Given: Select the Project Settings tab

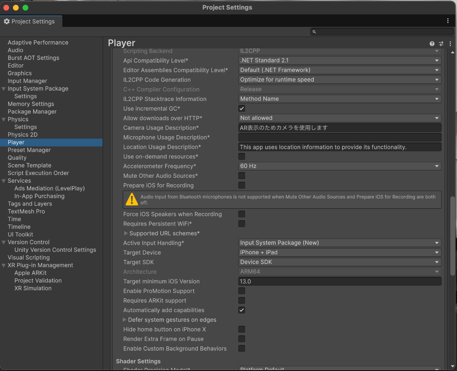Looking at the screenshot, I should [x=31, y=21].
